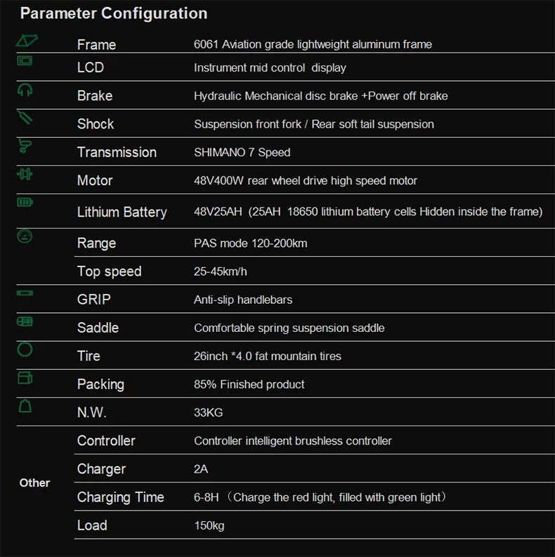Screen dimensions: 555x557
Task: Click the Controller label
Action: click(x=106, y=441)
